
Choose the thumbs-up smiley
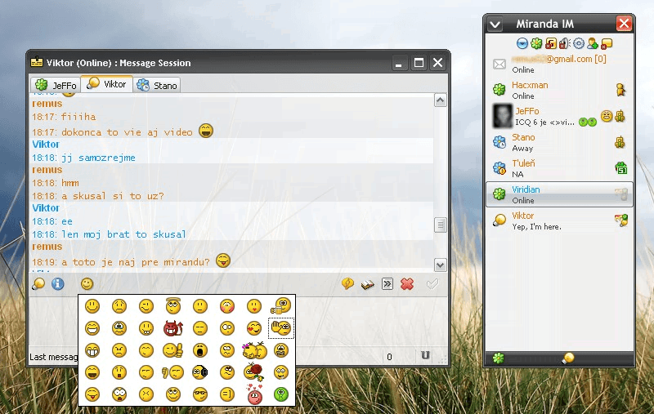tap(173, 350)
